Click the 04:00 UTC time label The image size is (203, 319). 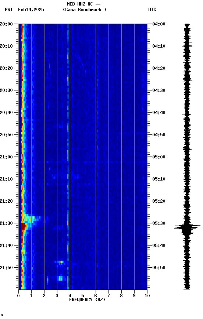(x=159, y=24)
